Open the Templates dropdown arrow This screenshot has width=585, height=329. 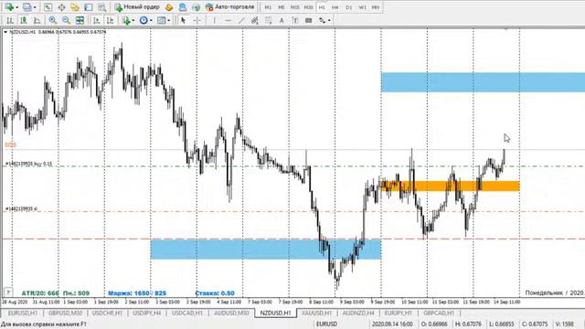(x=168, y=21)
